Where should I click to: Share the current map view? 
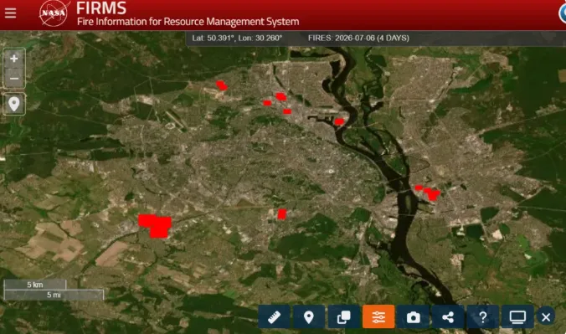(x=448, y=317)
